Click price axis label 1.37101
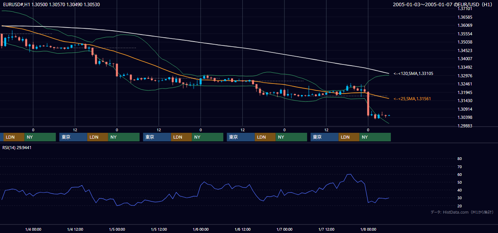The height and width of the screenshot is (233, 498). coord(465,9)
